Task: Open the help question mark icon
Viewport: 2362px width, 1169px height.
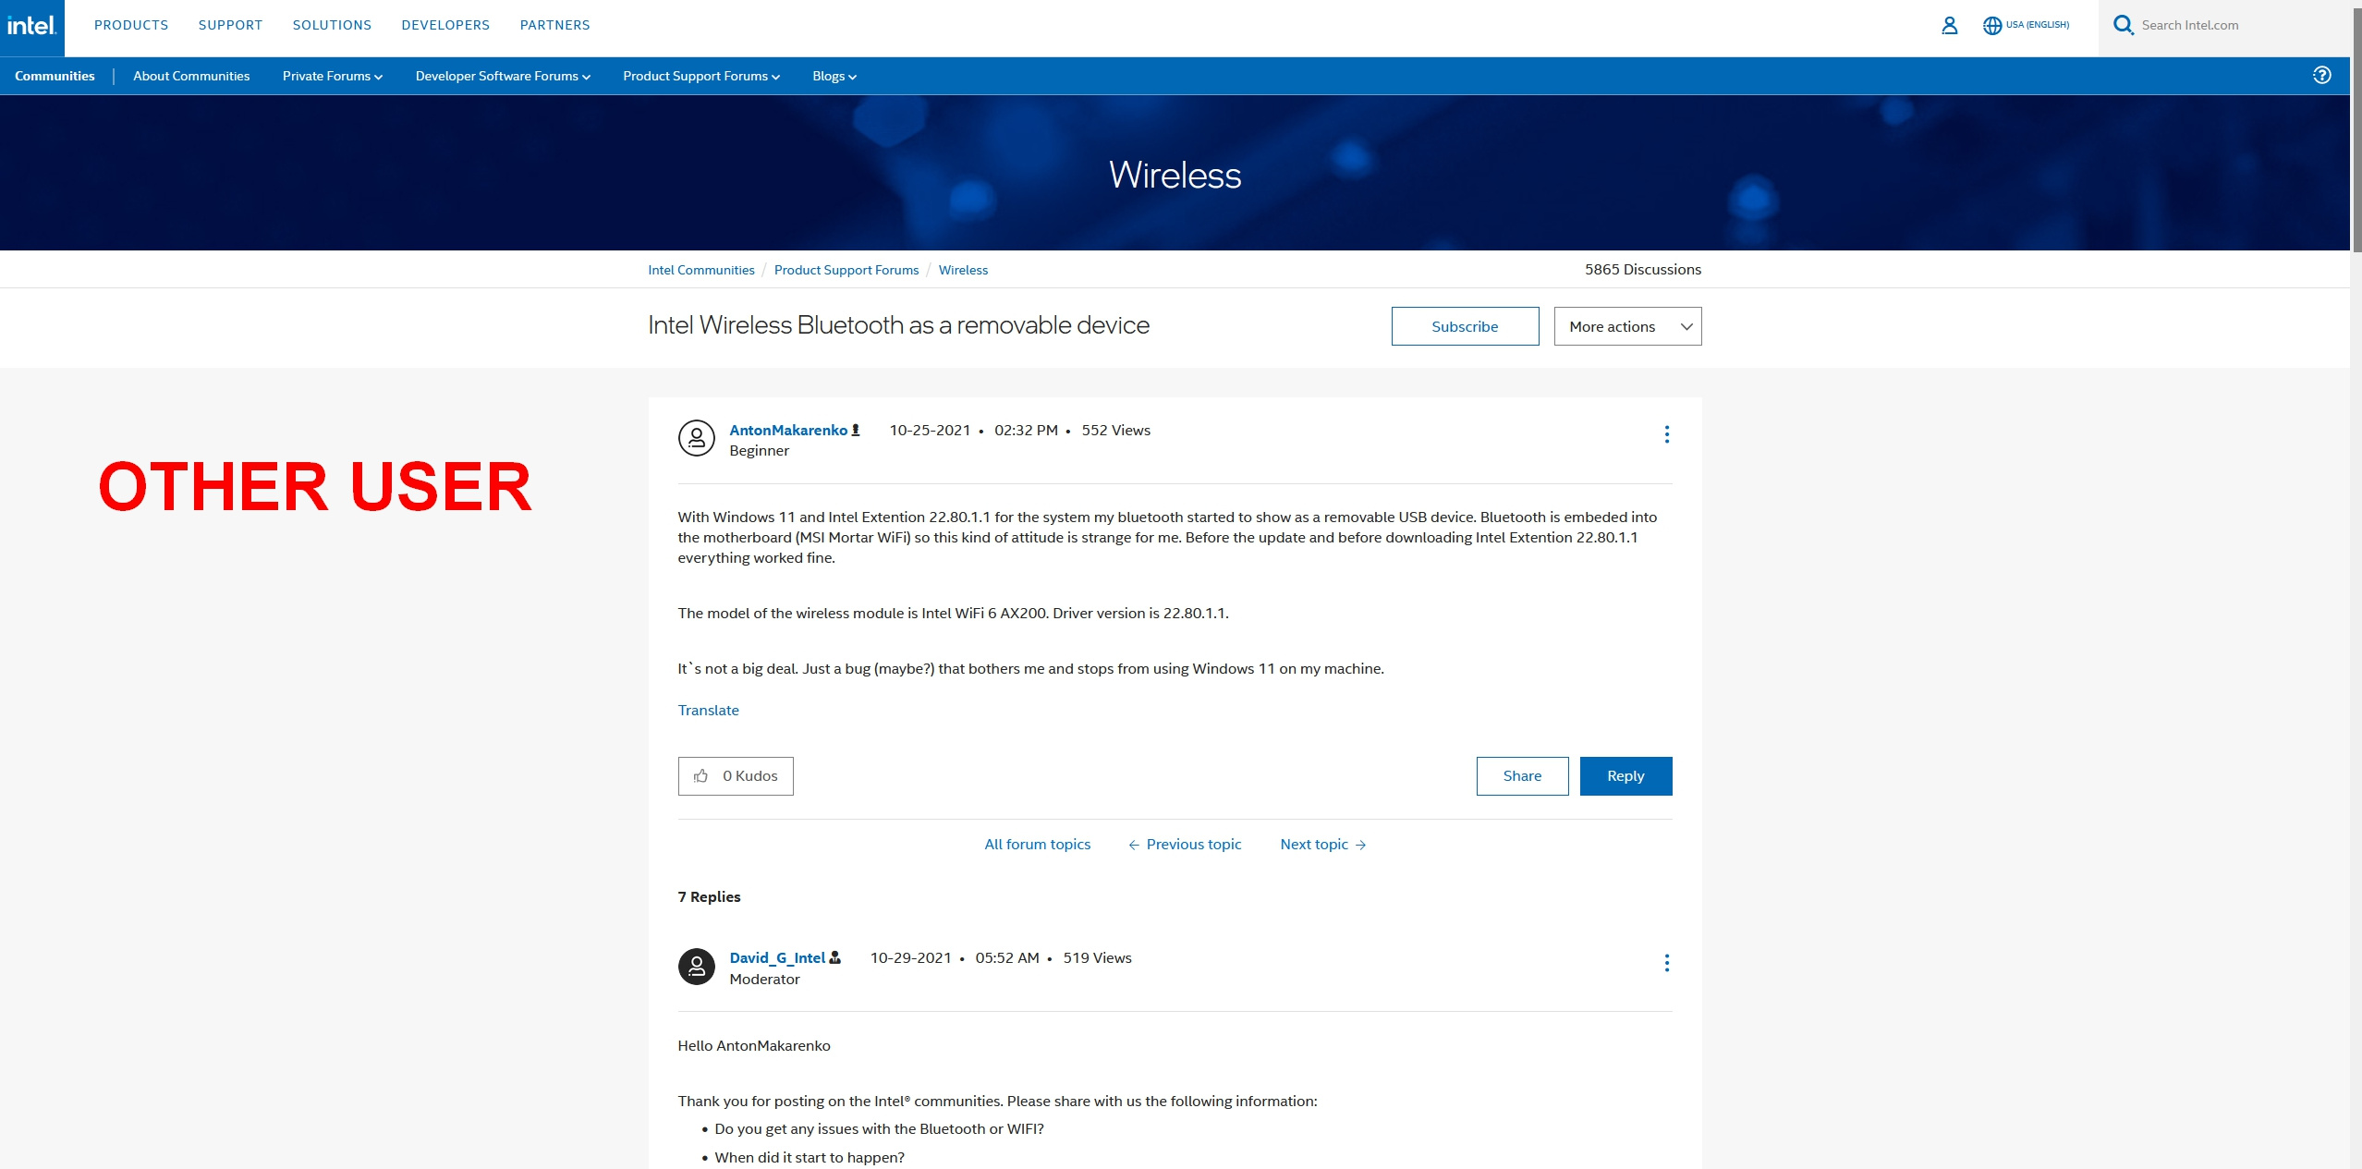Action: pyautogui.click(x=2321, y=76)
